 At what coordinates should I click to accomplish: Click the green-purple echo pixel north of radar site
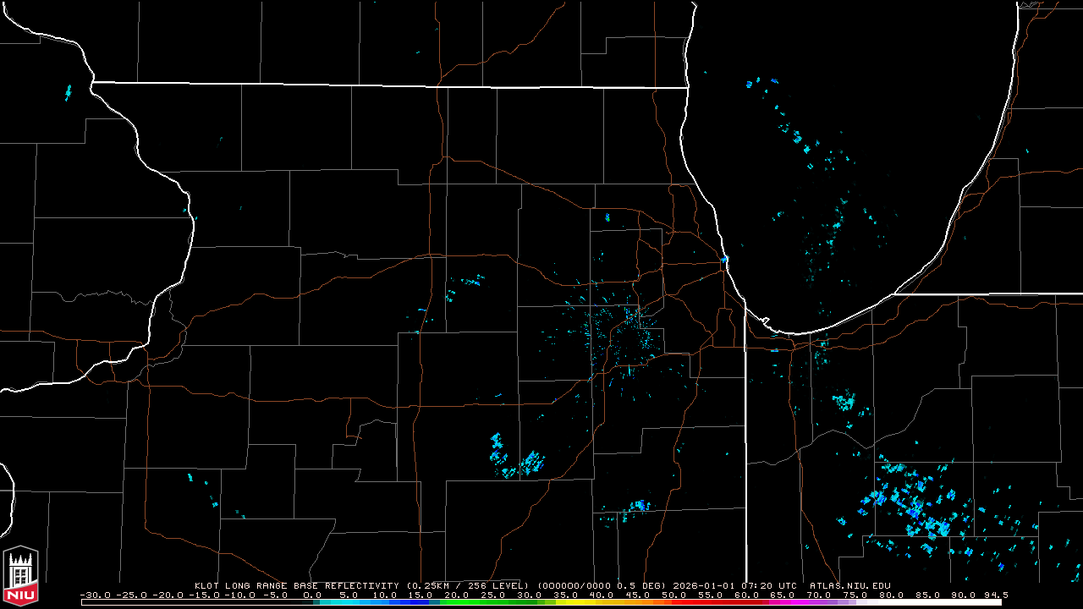(x=607, y=217)
